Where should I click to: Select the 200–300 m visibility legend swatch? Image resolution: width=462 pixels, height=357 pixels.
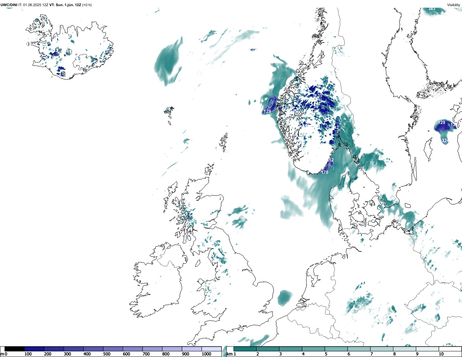click(54, 349)
